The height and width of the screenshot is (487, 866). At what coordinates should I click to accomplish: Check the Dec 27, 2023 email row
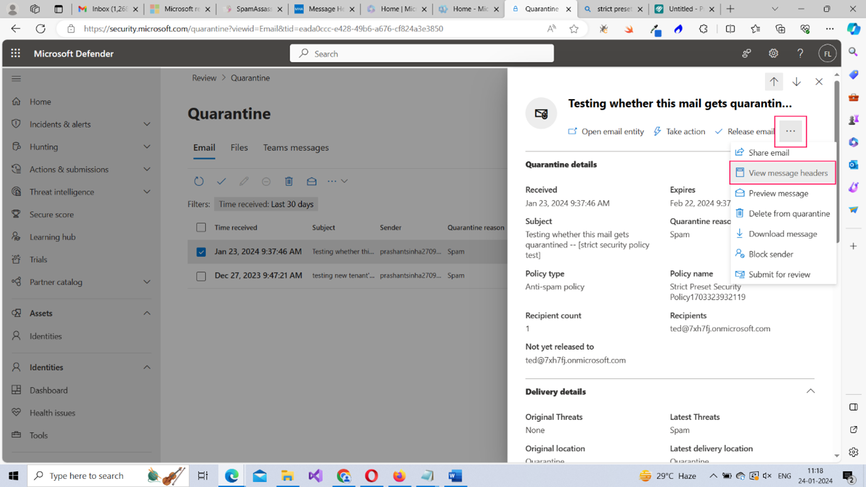201,276
